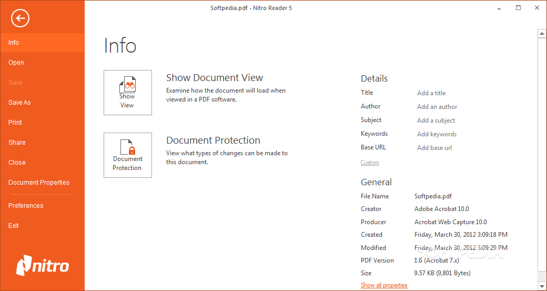This screenshot has height=291, width=547.
Task: Click the Softpedia.pdf file name value
Action: [433, 196]
